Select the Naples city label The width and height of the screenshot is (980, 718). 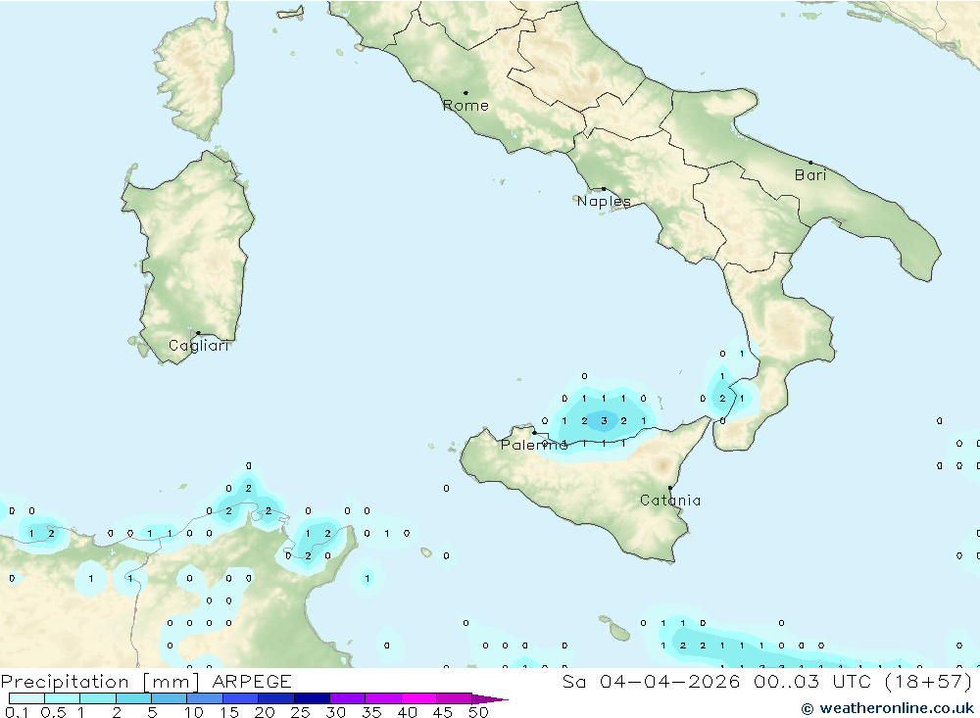coord(604,201)
